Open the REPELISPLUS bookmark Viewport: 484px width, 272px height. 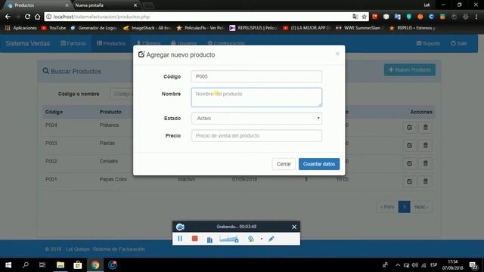(253, 28)
